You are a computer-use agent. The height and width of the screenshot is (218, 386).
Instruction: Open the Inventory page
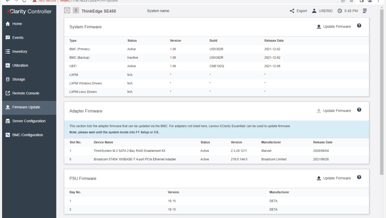29,52
